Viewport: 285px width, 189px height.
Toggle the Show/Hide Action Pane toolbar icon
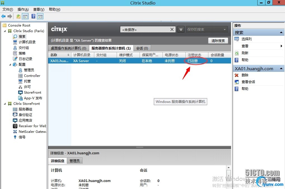click(40, 16)
